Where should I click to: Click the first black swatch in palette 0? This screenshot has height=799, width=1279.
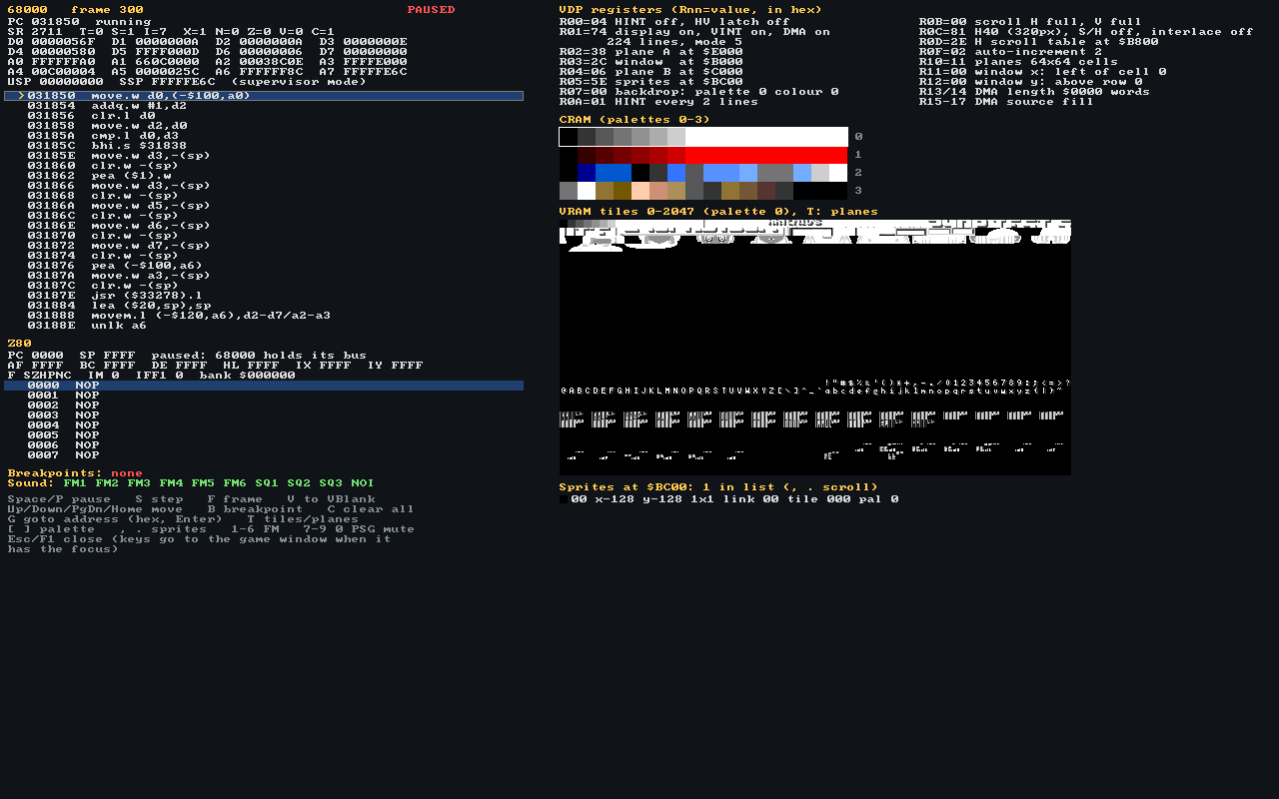(569, 137)
